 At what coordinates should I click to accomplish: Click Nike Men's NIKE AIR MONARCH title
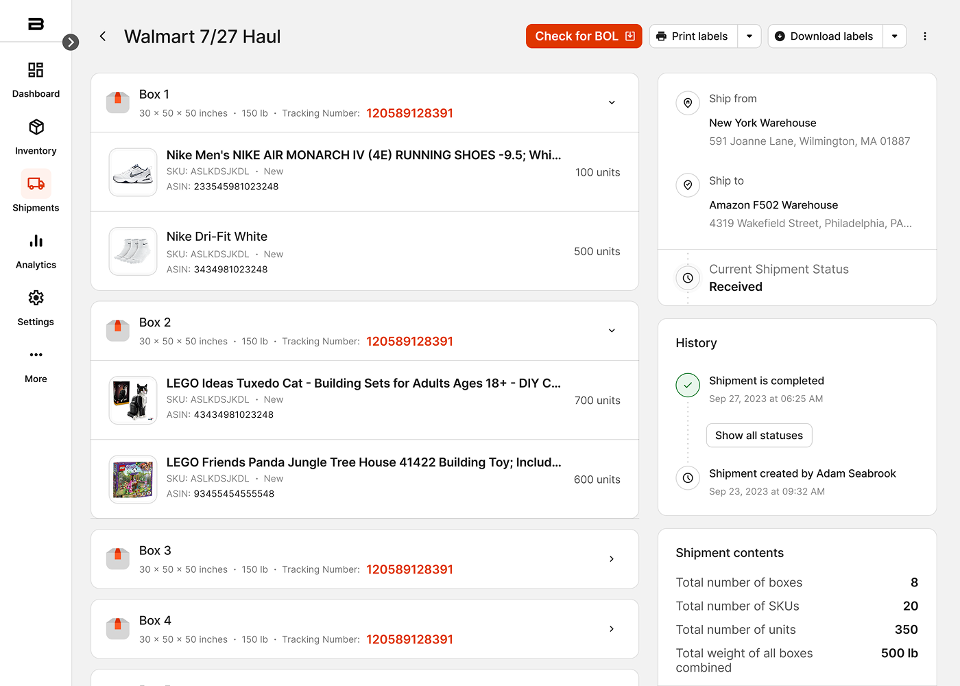[x=363, y=155]
